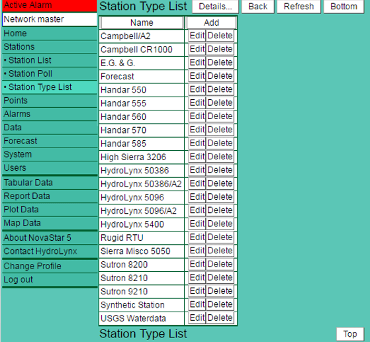Open the Details... button
370x342 pixels.
click(215, 7)
